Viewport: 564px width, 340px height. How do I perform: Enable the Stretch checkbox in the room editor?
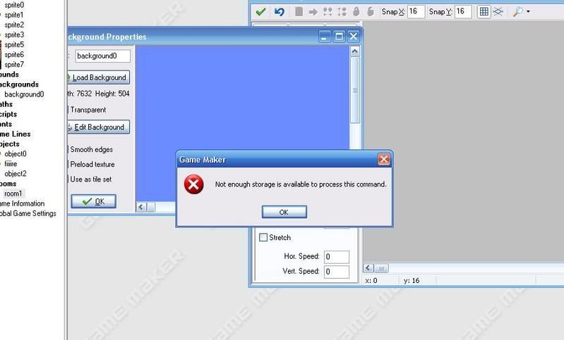pos(263,237)
